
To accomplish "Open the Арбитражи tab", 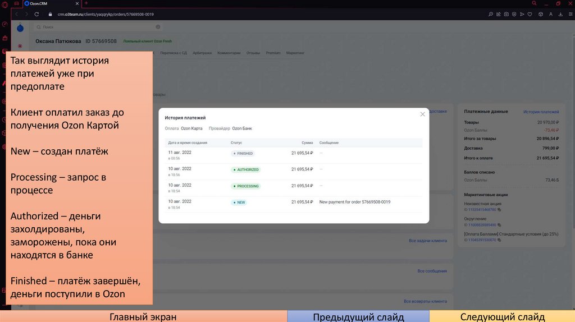I will pyautogui.click(x=202, y=53).
